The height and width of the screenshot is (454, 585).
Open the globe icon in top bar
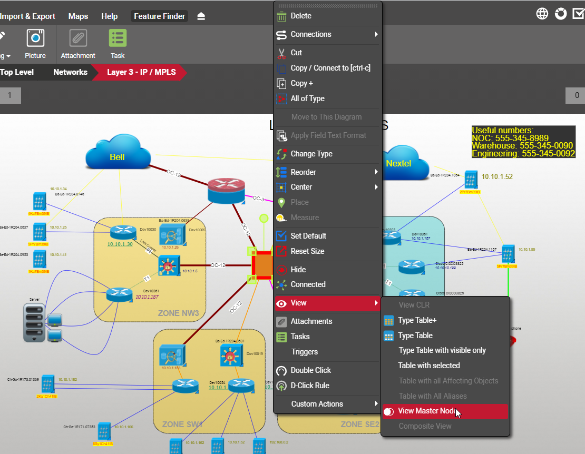(x=542, y=14)
